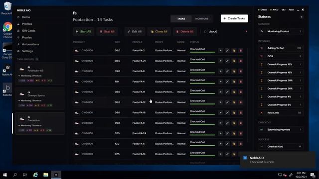Filter by QueueIt Progress 20% status

tap(281, 81)
